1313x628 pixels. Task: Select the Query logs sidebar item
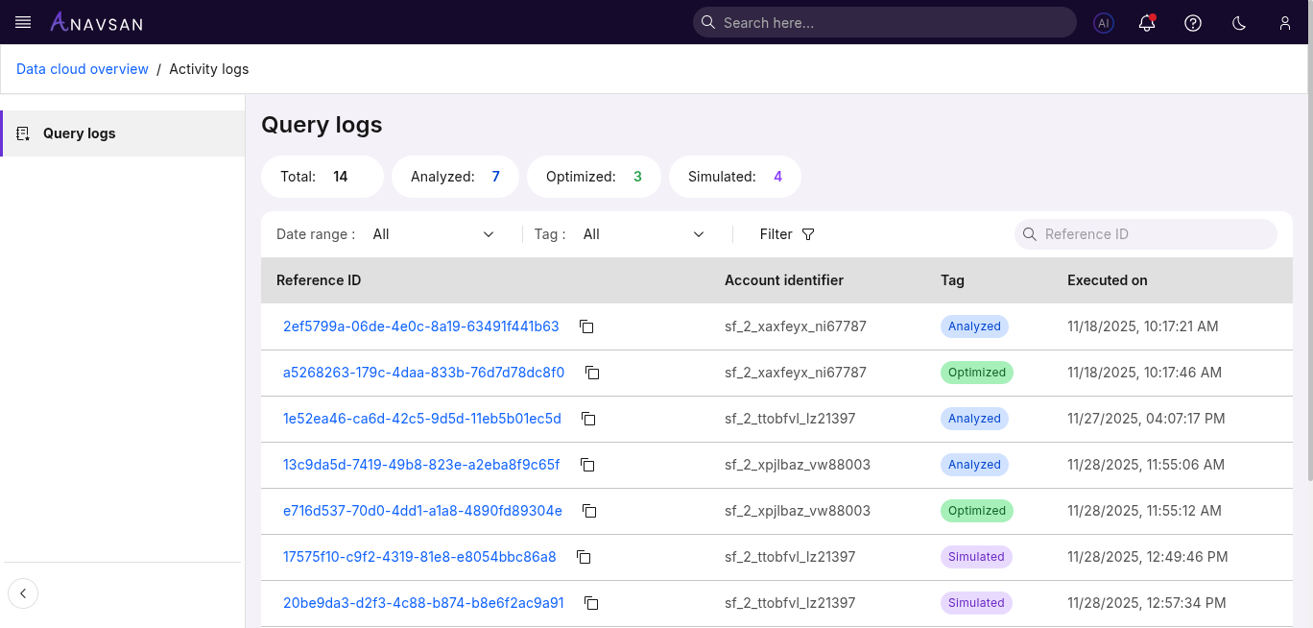pos(79,133)
